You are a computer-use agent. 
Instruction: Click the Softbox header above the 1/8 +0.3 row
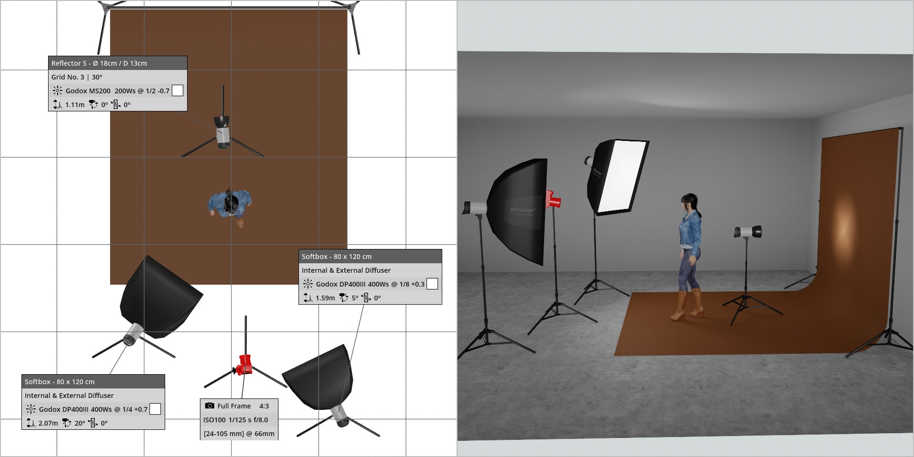click(x=370, y=257)
